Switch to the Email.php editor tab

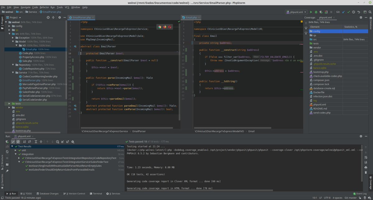point(191,18)
